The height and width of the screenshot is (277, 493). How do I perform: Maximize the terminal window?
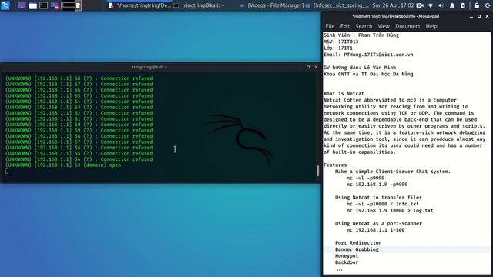click(308, 67)
